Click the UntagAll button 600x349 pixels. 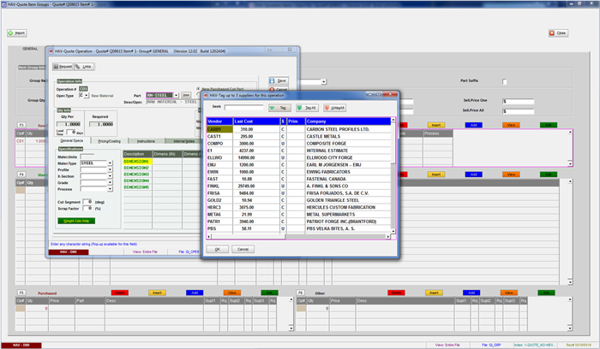click(x=335, y=108)
